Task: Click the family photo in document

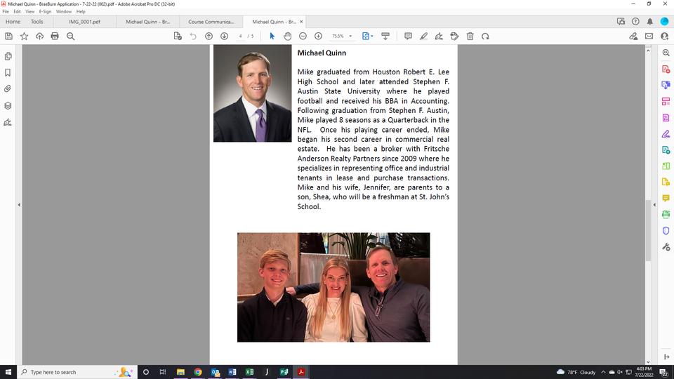Action: (333, 287)
